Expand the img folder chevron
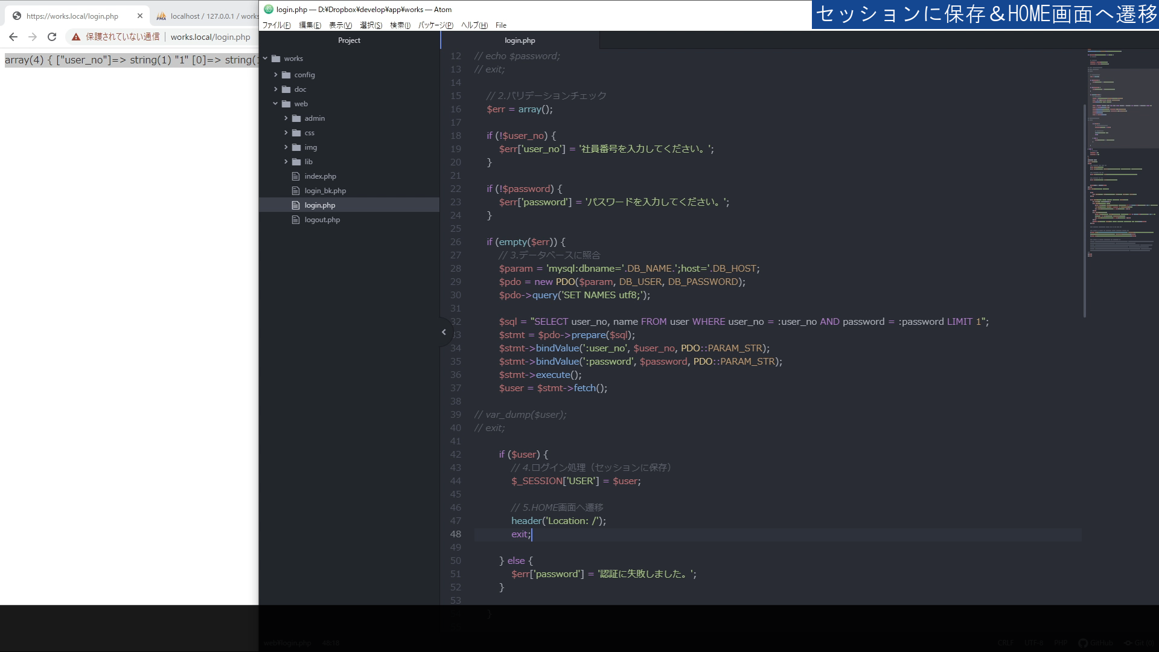The width and height of the screenshot is (1159, 652). tap(286, 147)
